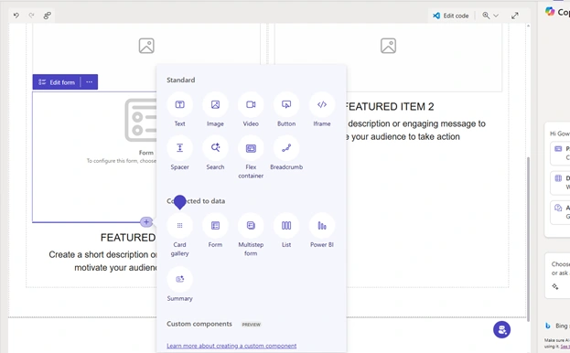570x353 pixels.
Task: Select the right column image placeholder
Action: [x=388, y=46]
